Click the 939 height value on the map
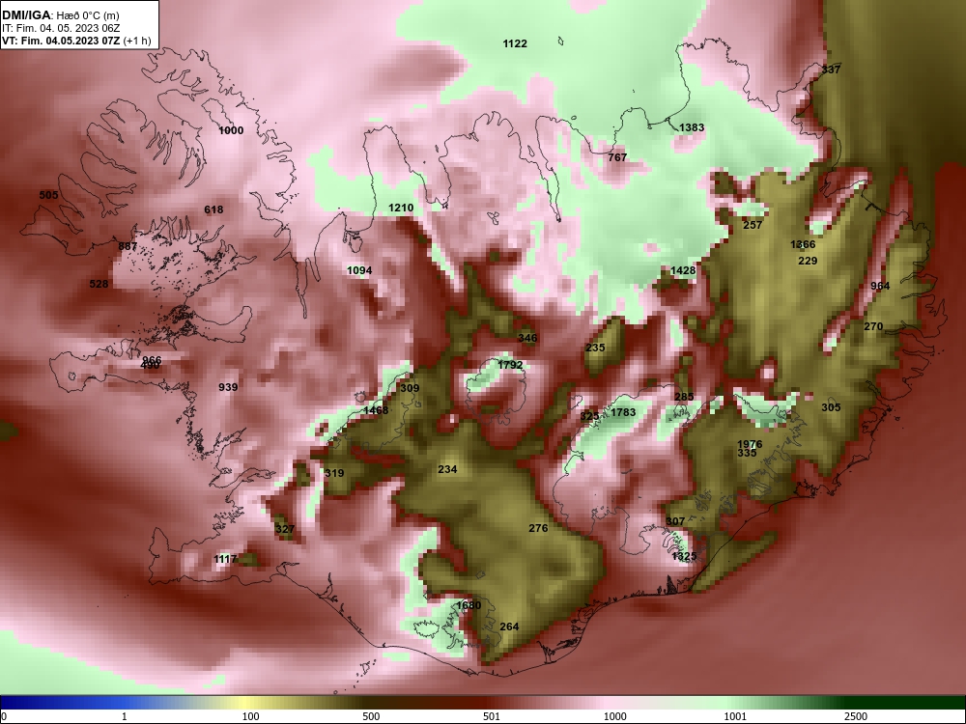 click(x=228, y=387)
